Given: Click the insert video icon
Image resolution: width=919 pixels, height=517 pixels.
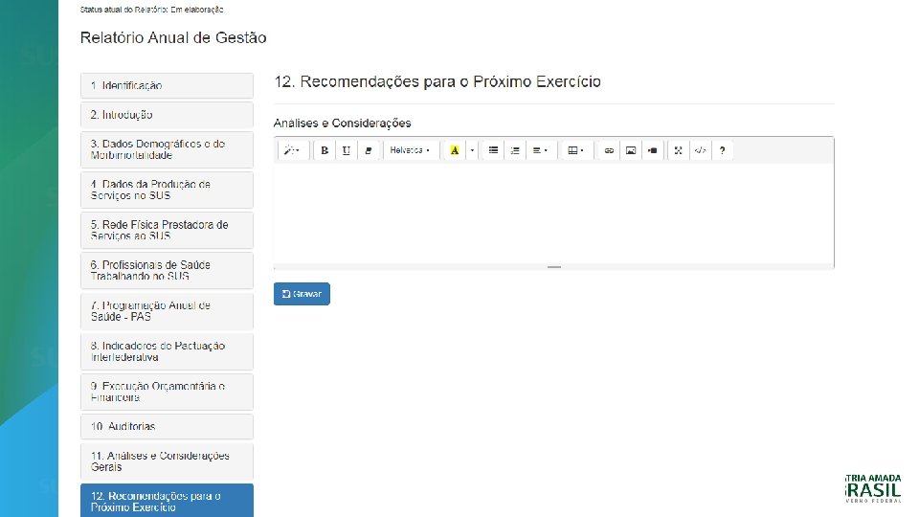Looking at the screenshot, I should tap(652, 150).
